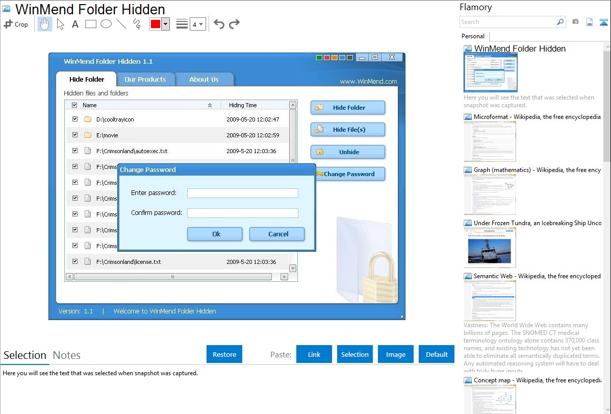Open the Our Products tab

coord(145,79)
